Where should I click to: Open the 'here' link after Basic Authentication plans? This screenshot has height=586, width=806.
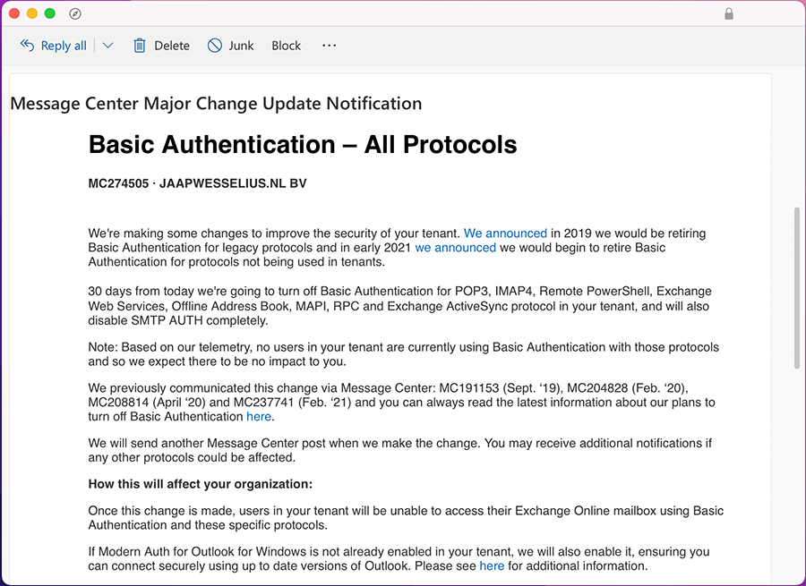[259, 417]
